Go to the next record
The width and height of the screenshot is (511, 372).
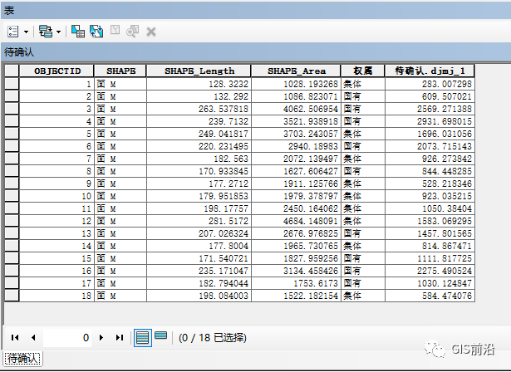coord(101,337)
